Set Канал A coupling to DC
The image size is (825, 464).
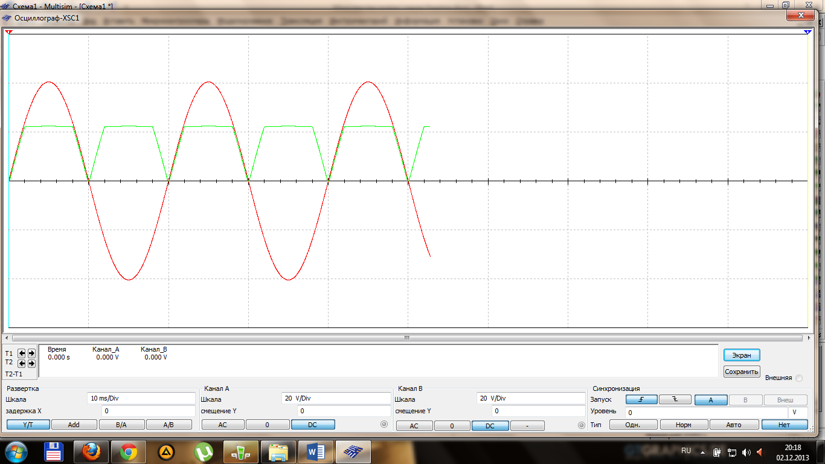coord(312,425)
